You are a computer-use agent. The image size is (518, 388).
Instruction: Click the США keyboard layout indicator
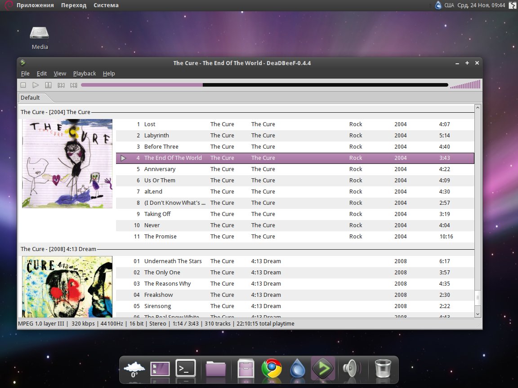449,5
